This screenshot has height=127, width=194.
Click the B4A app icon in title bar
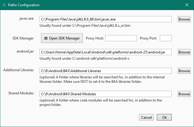(4, 5)
